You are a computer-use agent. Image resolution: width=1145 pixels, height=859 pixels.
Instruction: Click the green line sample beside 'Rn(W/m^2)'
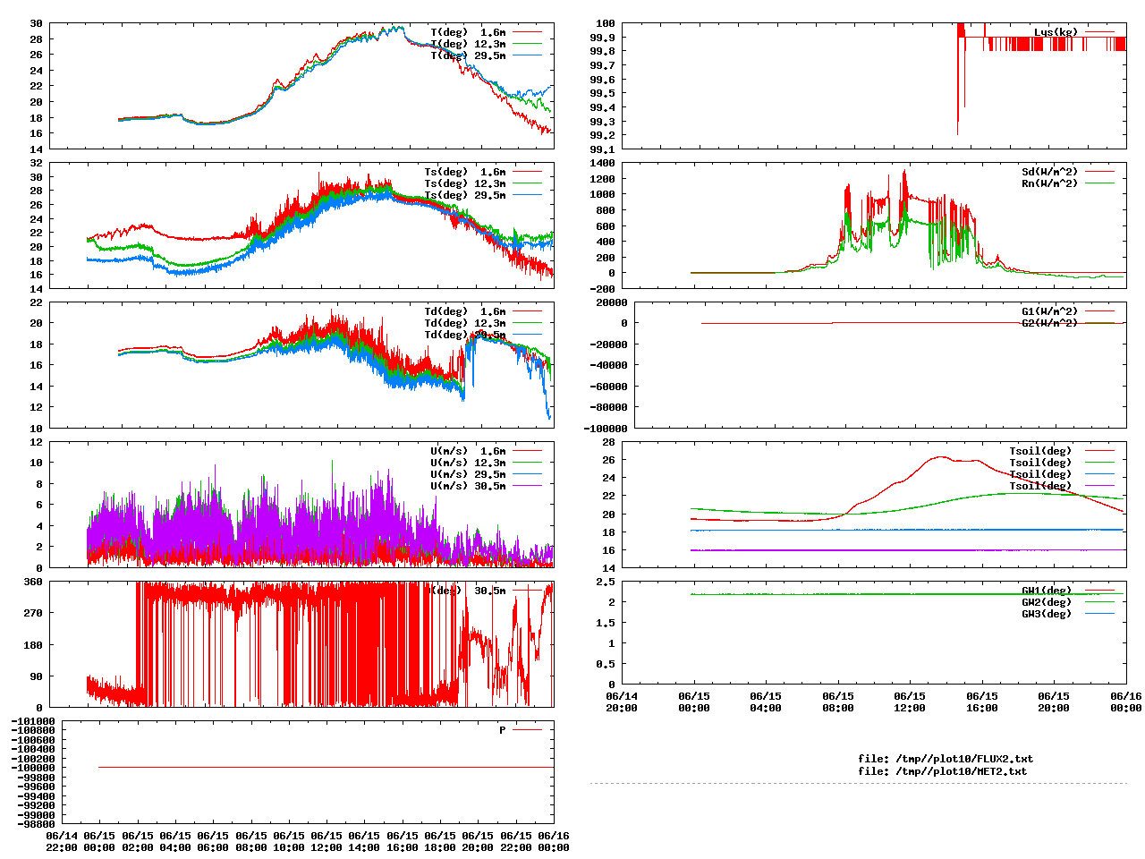tap(1099, 183)
